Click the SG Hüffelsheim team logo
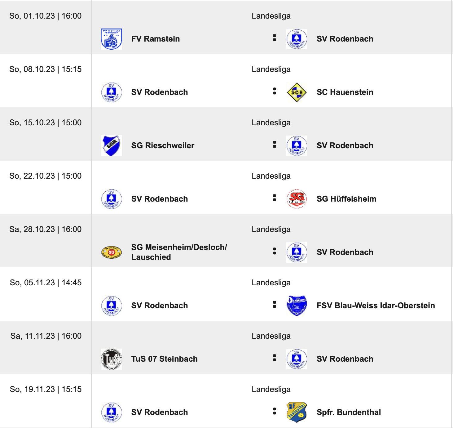 297,199
